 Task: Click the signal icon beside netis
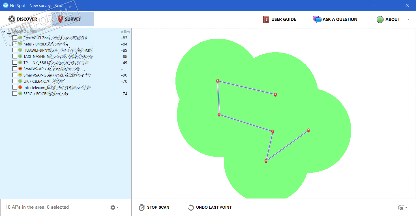(x=20, y=44)
